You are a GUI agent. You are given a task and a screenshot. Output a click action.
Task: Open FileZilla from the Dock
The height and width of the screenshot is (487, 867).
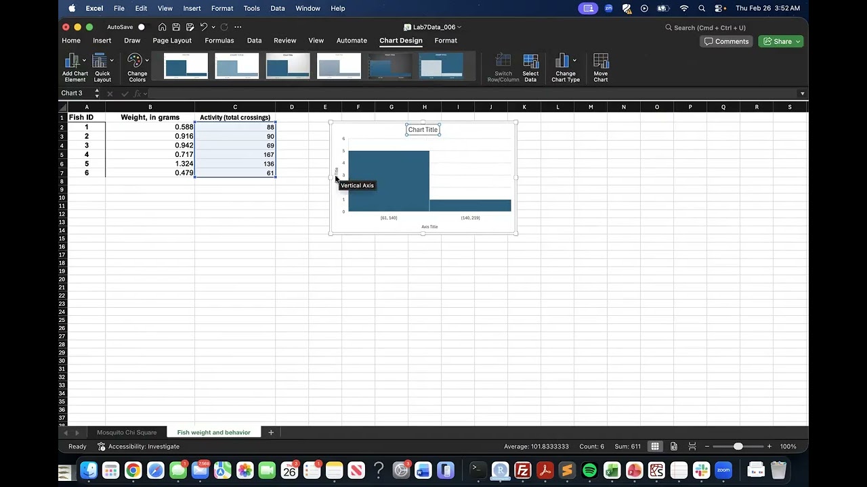pos(522,470)
